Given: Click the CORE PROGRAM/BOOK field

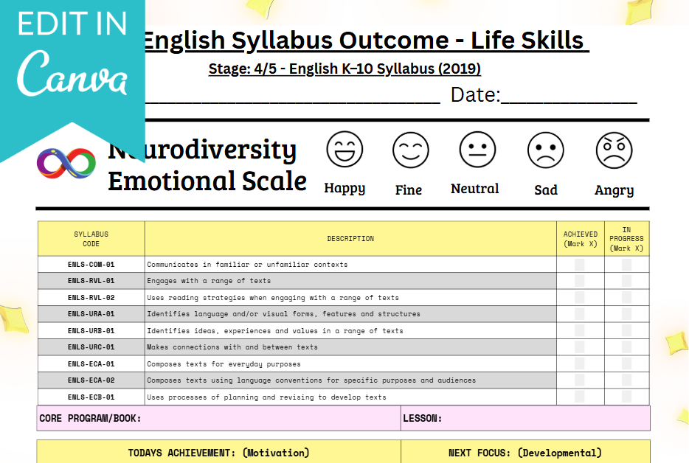Looking at the screenshot, I should tap(218, 418).
